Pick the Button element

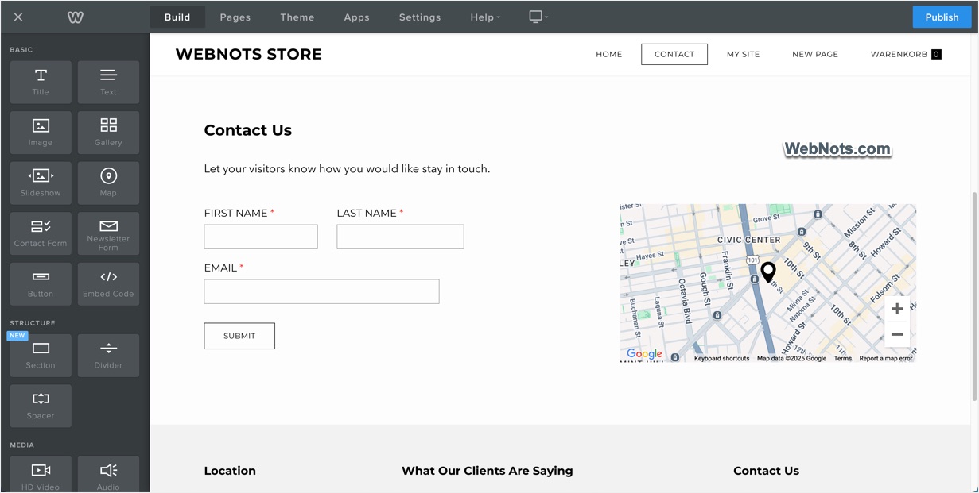coord(41,283)
